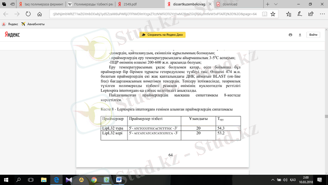328x185 pixels.
Task: Open the Авиабилеты bookmark
Action: click(33, 24)
